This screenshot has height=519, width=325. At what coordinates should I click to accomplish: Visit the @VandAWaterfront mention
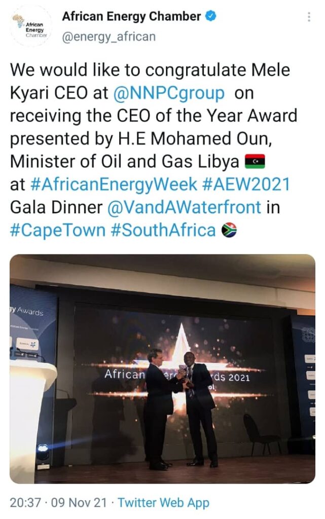[x=184, y=208]
